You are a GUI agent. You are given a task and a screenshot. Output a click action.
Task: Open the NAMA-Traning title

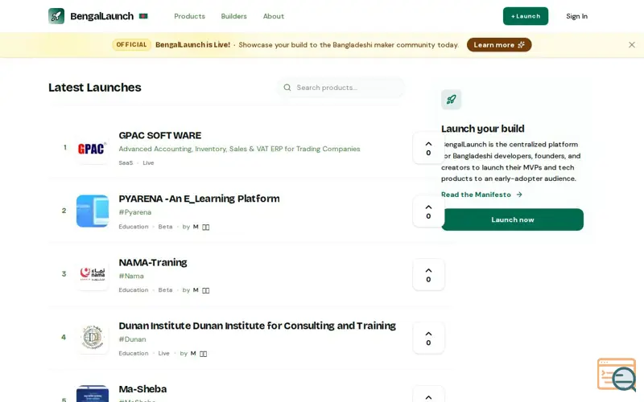[153, 263]
